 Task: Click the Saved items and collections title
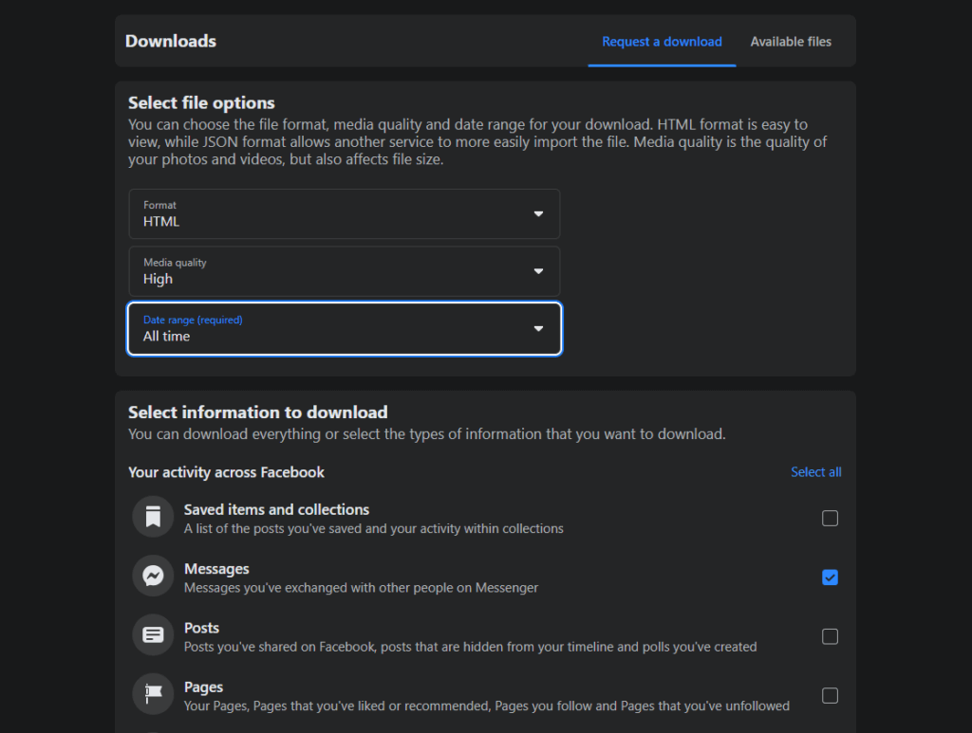click(276, 509)
